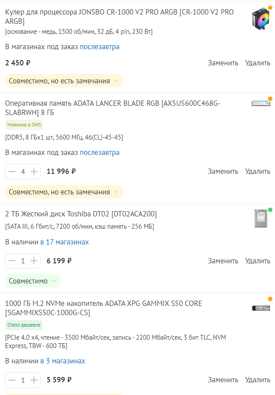Image resolution: width=275 pixels, height=395 pixels.
Task: Increase ADATA LANCER RAM quantity with plus
Action: [34, 172]
